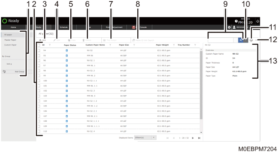Select Master Paper in sidebar
This screenshot has height=153, width=278.
pyautogui.click(x=11, y=40)
